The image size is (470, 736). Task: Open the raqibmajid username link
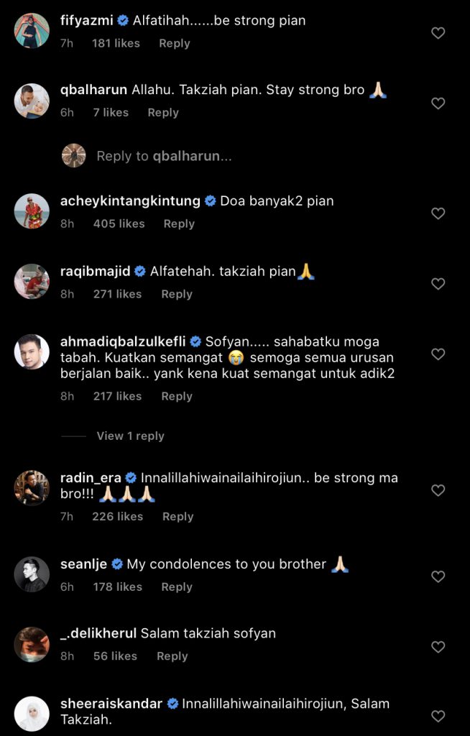[x=96, y=271]
